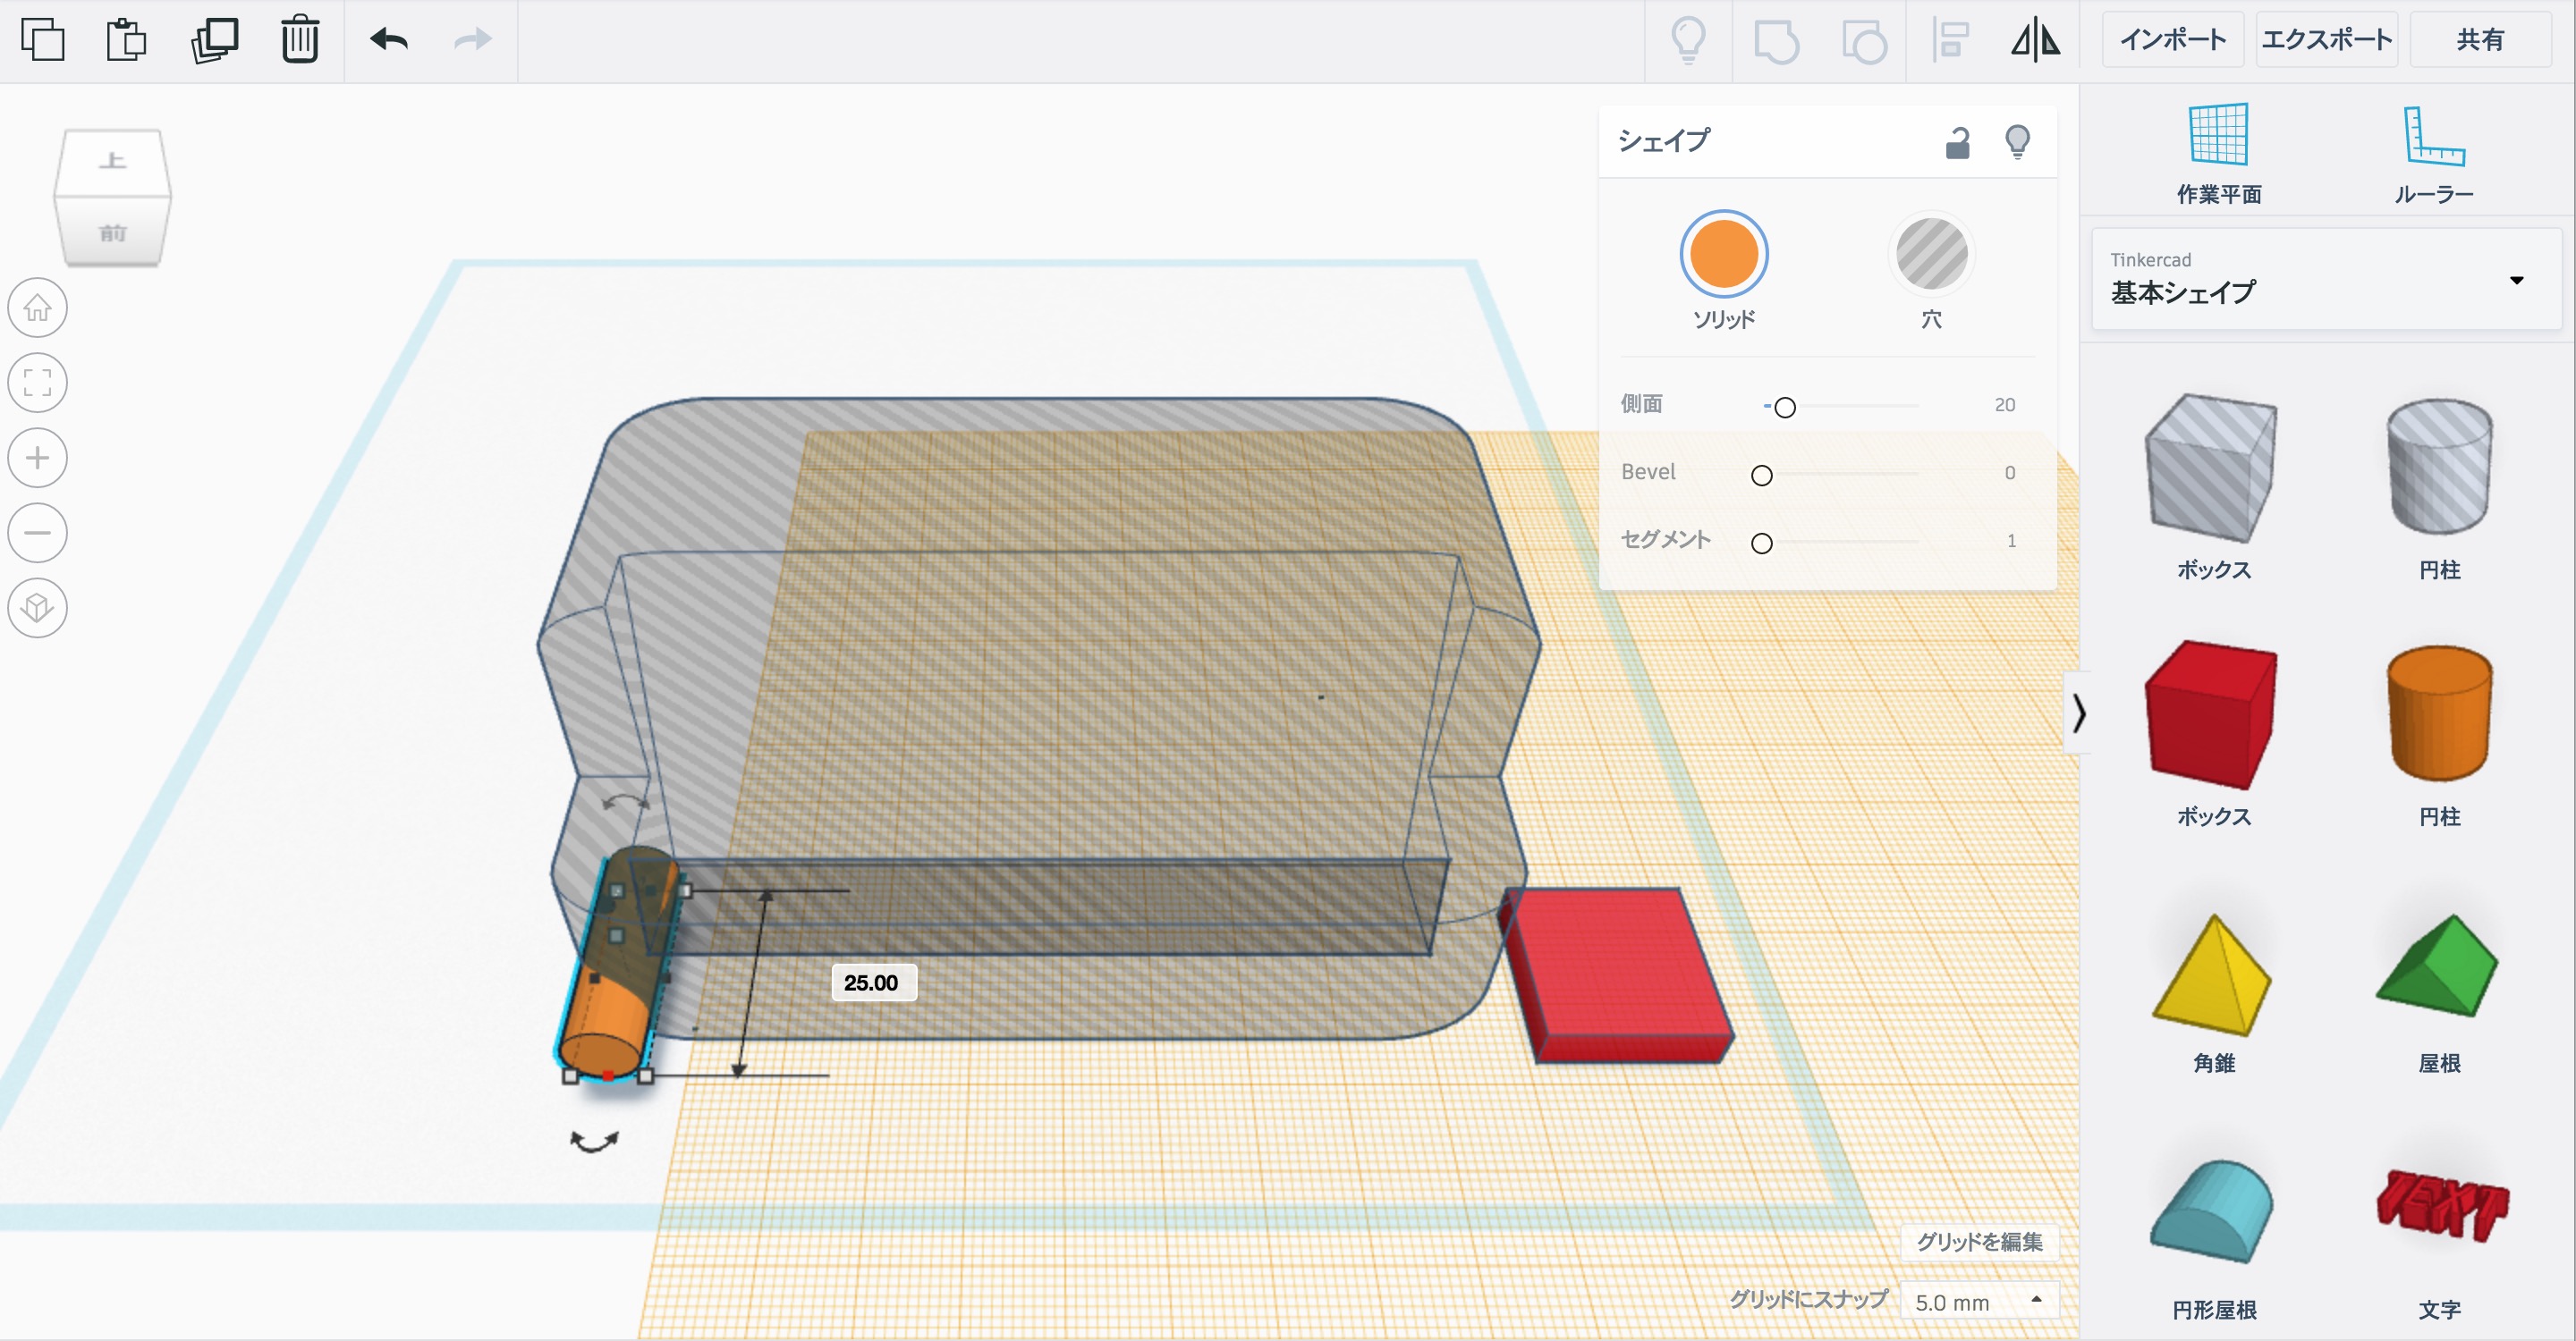This screenshot has width=2576, height=1341.
Task: Click the home view icon
Action: [37, 307]
